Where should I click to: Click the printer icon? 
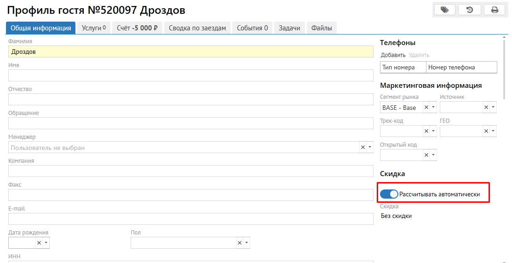click(x=495, y=10)
